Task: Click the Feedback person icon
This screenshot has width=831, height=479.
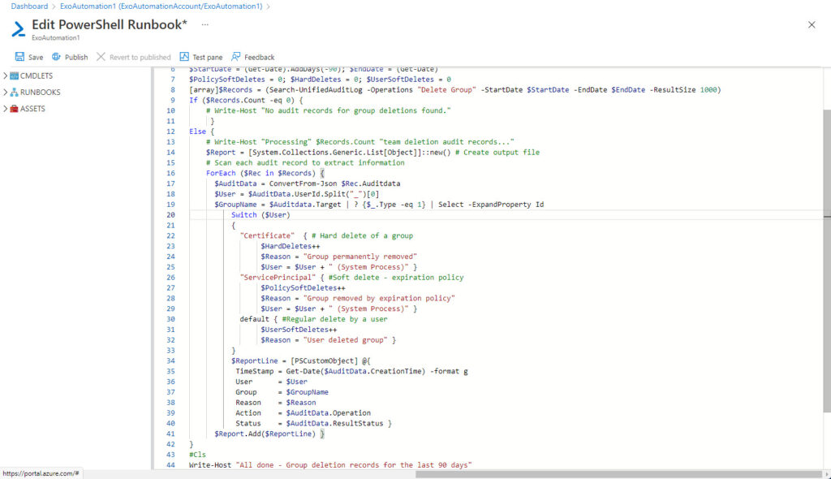Action: pyautogui.click(x=236, y=56)
